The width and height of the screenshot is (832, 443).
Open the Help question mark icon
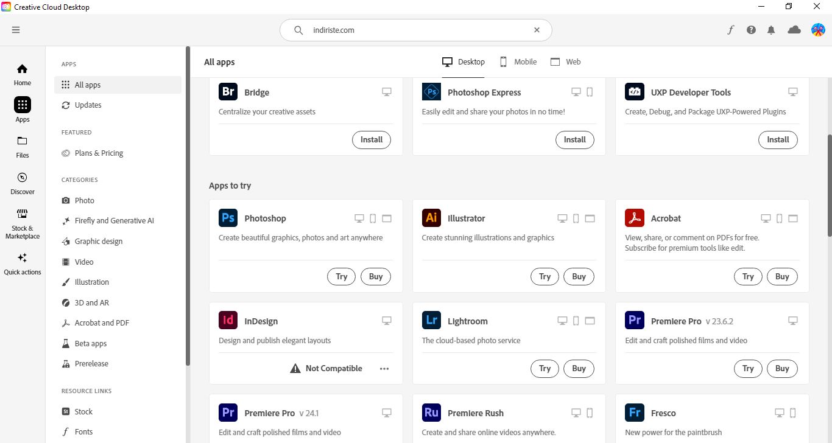point(751,30)
